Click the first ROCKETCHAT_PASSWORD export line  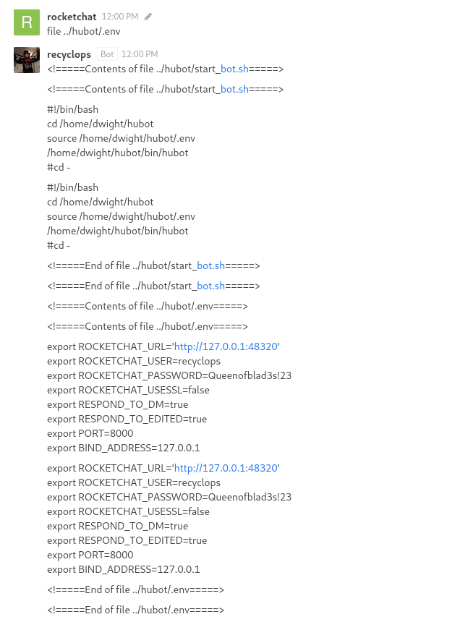[x=169, y=375]
